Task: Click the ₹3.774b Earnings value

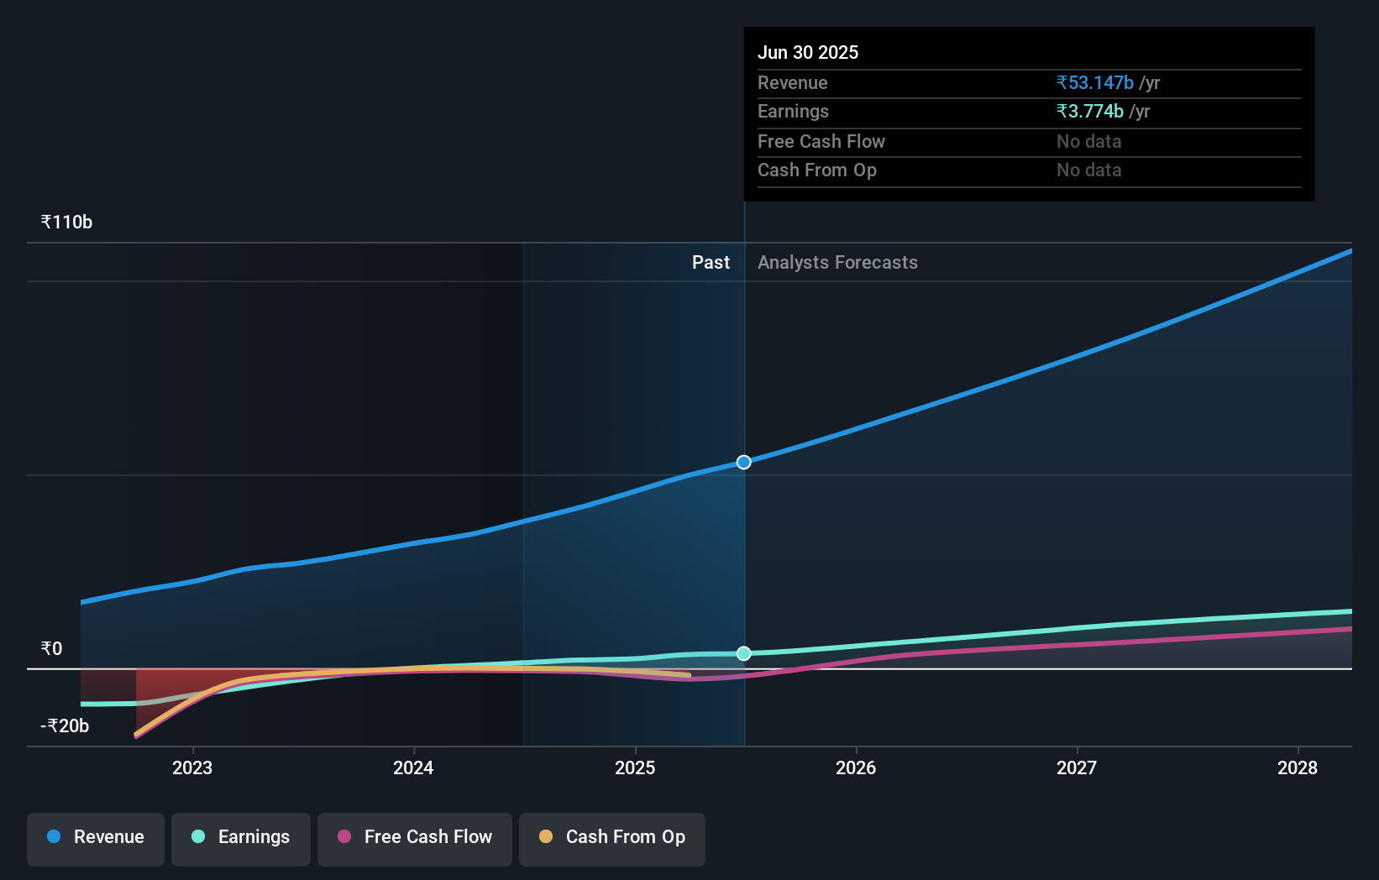Action: 1089,111
